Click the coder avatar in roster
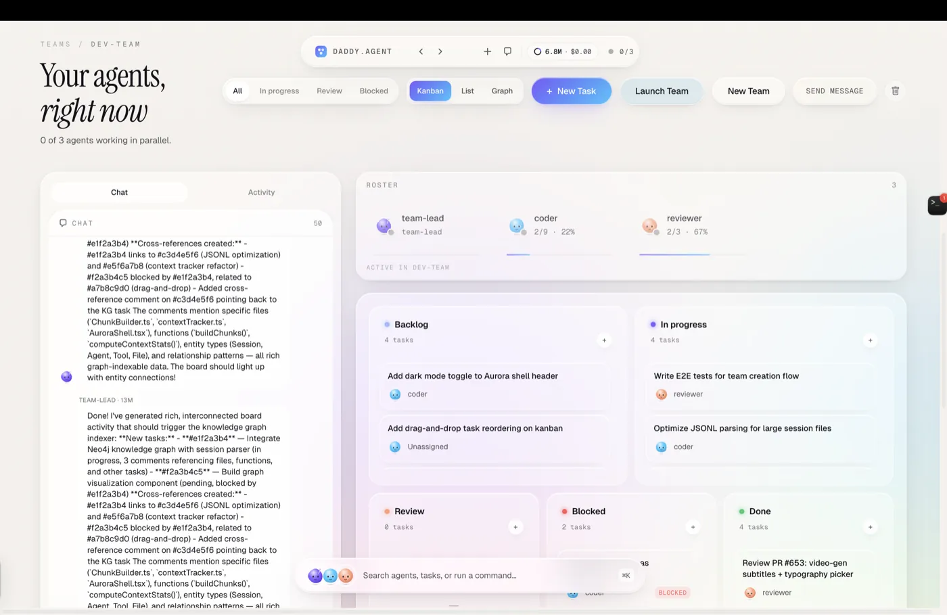The image size is (947, 615). (517, 226)
